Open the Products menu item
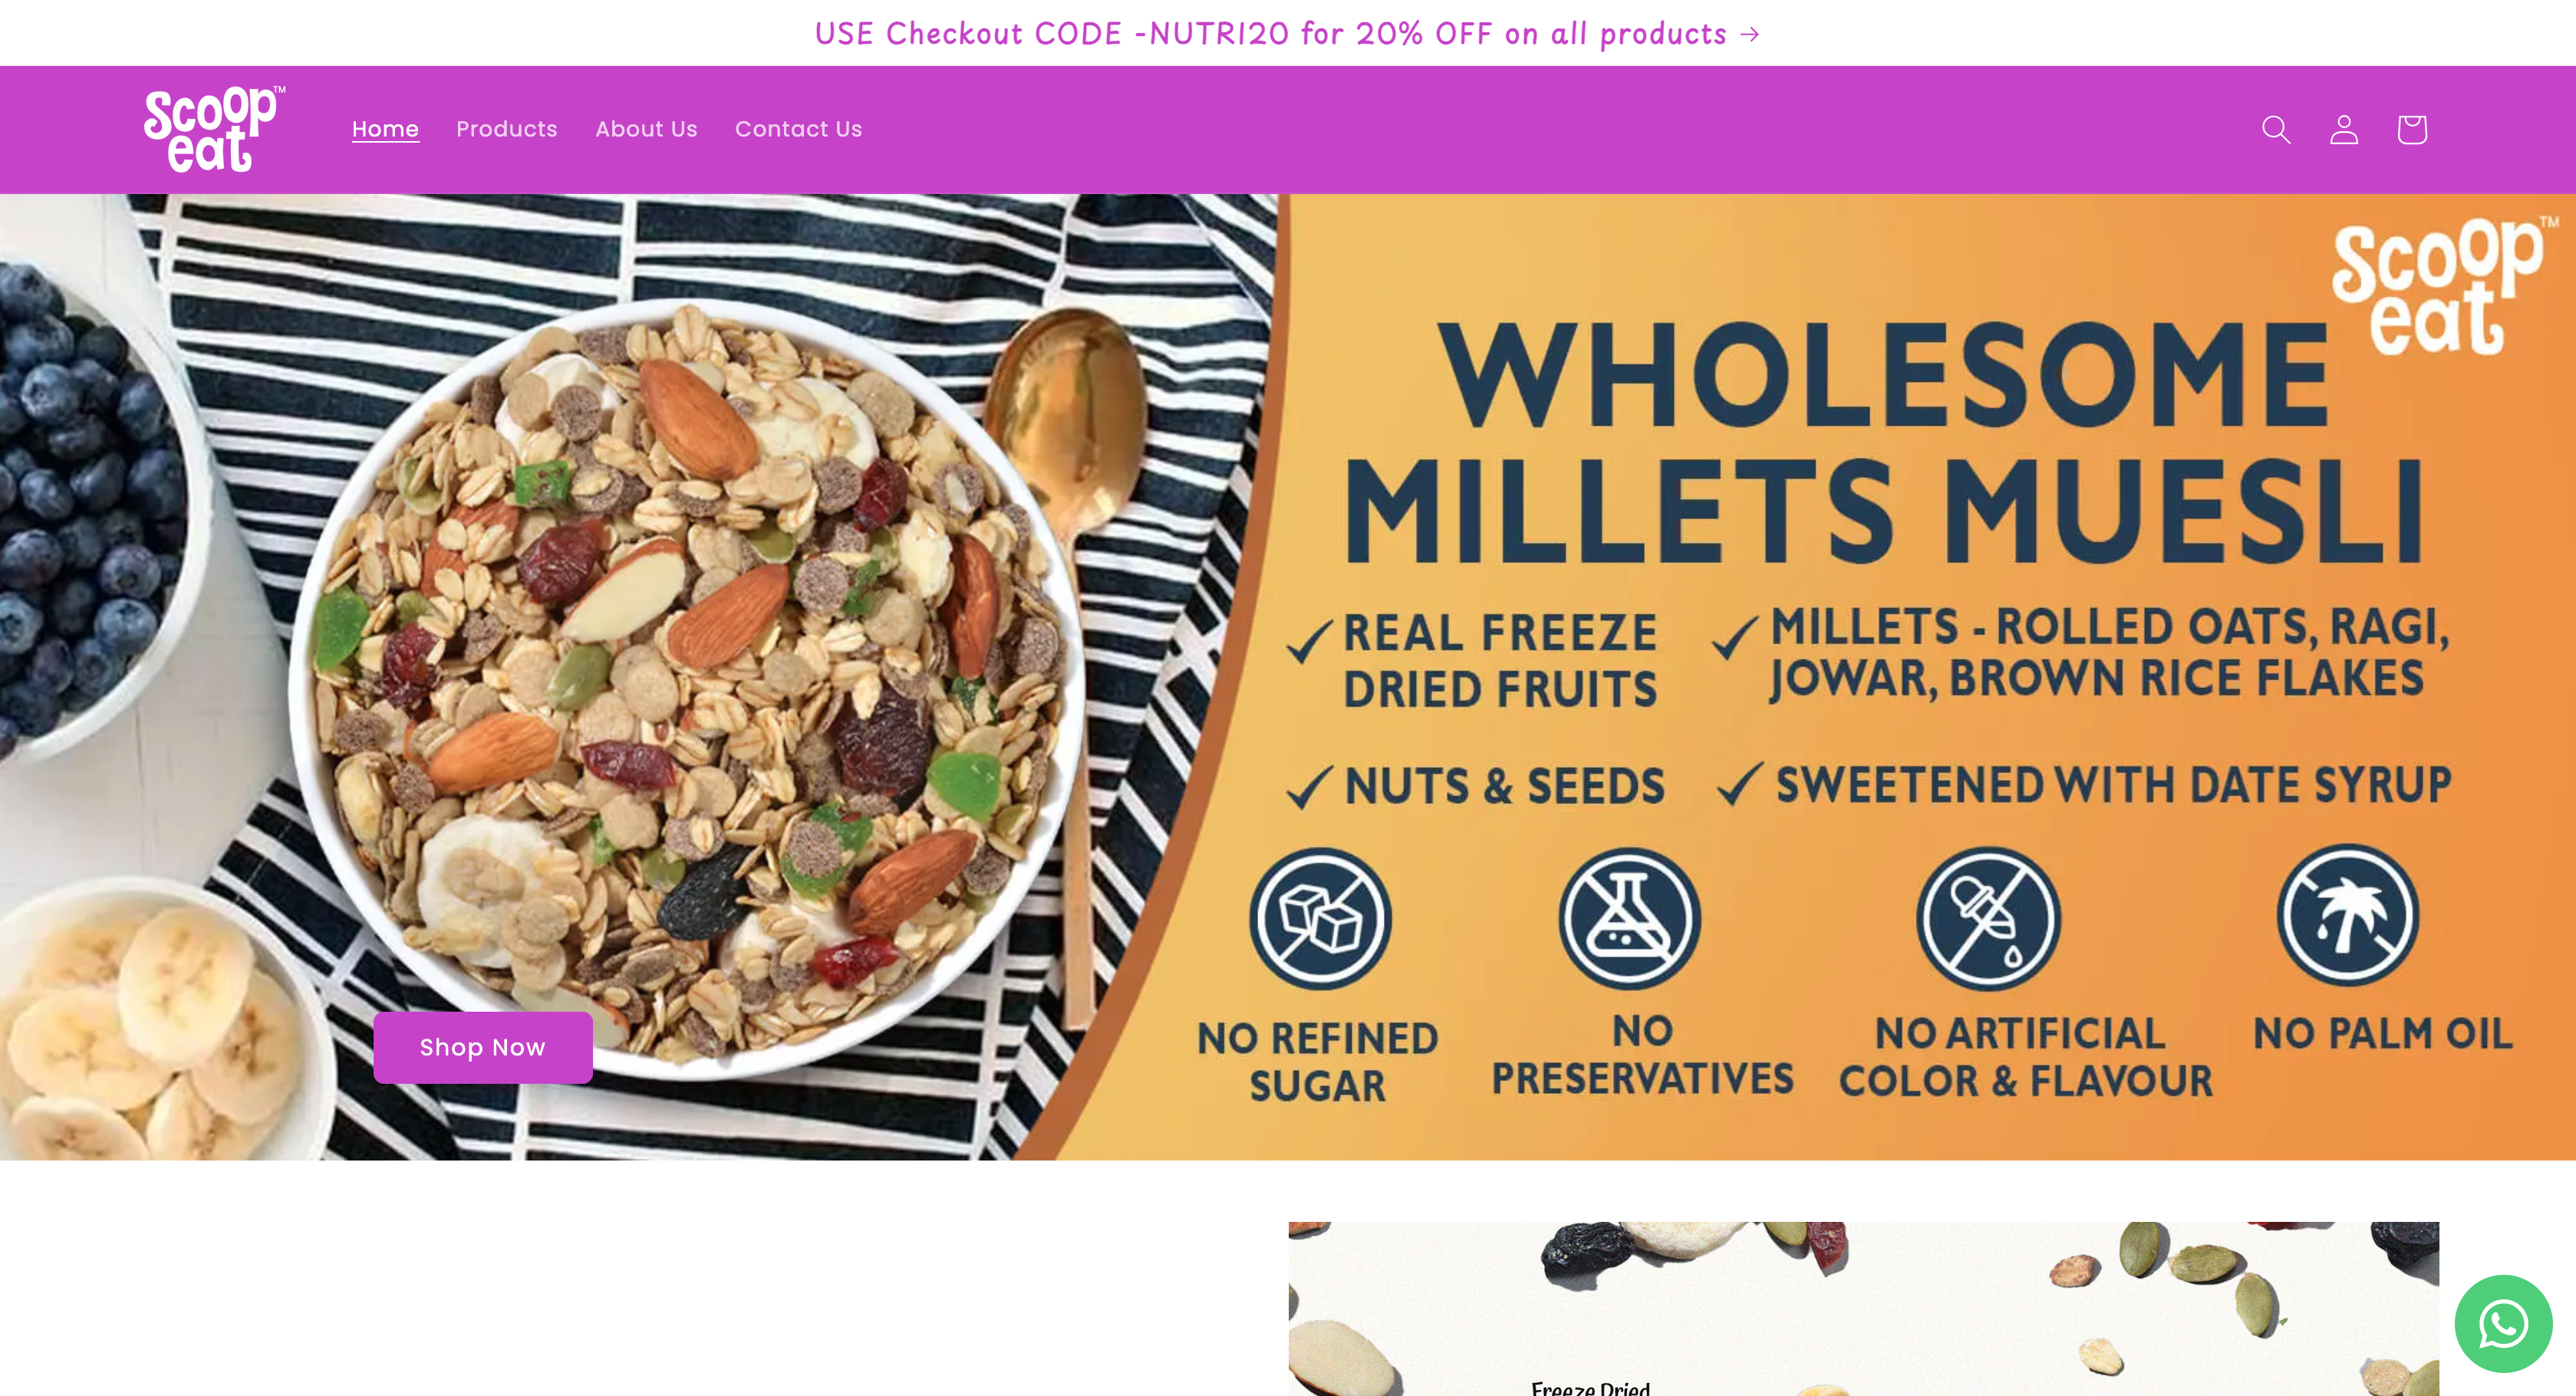2576x1396 pixels. coord(507,129)
